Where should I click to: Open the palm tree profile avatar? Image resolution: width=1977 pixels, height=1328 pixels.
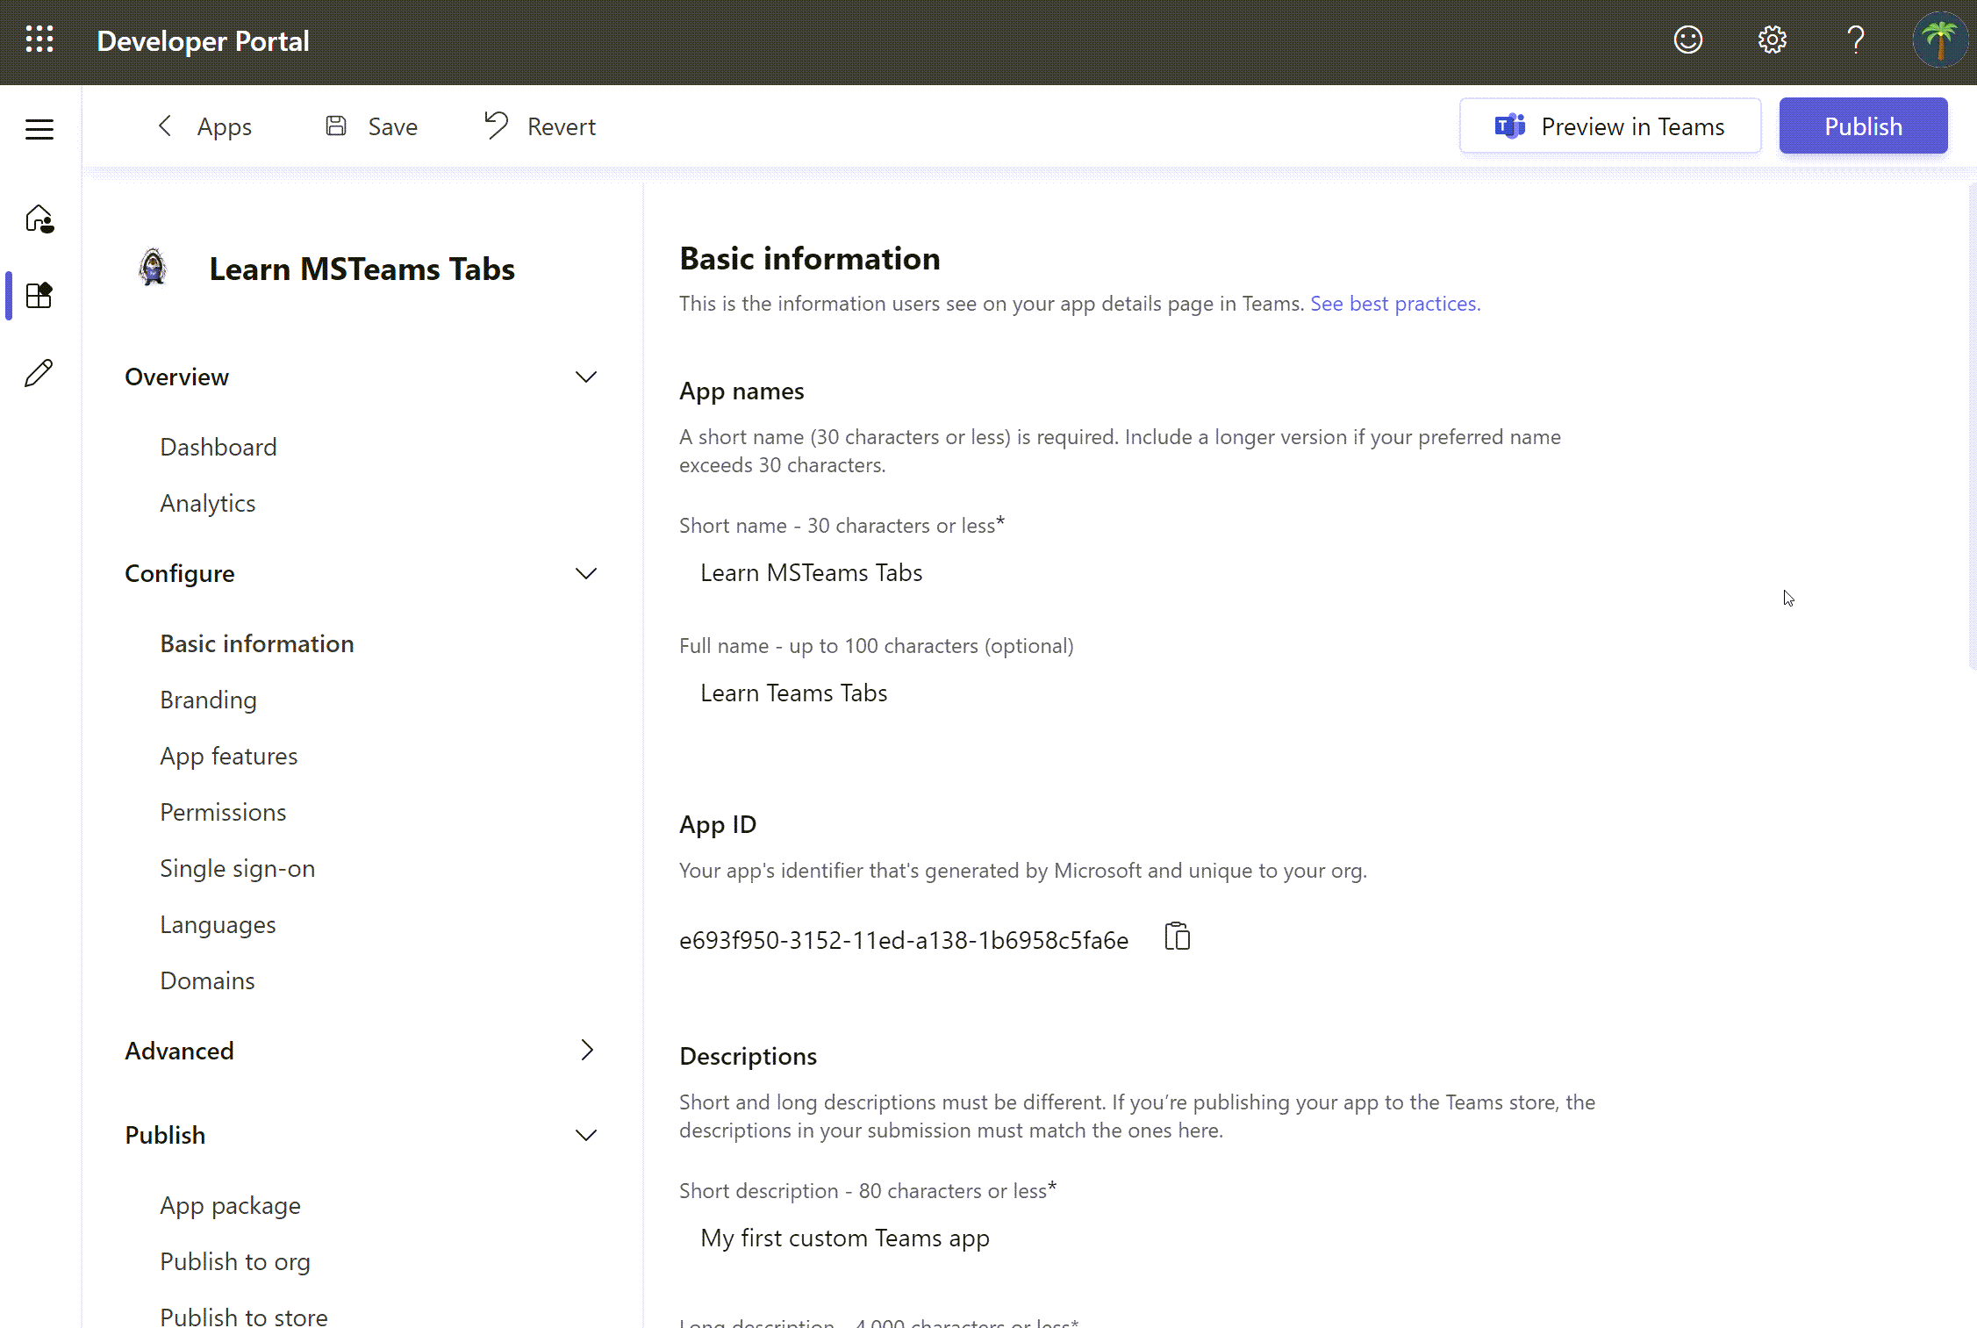click(x=1939, y=40)
